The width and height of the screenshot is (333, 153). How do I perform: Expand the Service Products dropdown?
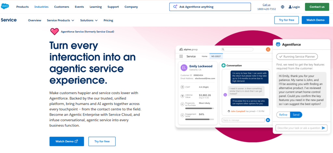[60, 20]
